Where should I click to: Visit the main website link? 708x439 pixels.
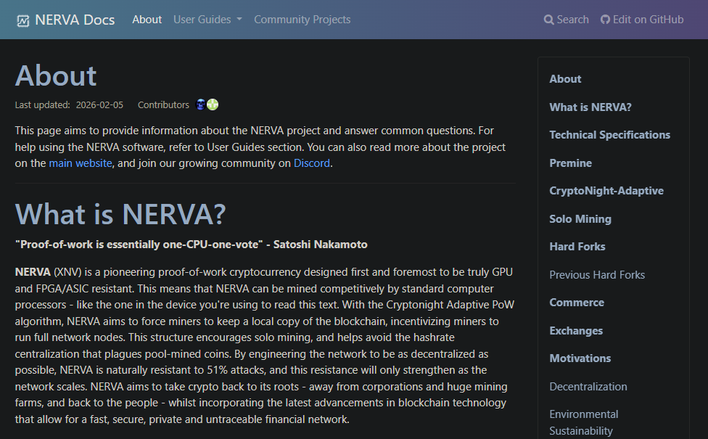[x=80, y=163]
